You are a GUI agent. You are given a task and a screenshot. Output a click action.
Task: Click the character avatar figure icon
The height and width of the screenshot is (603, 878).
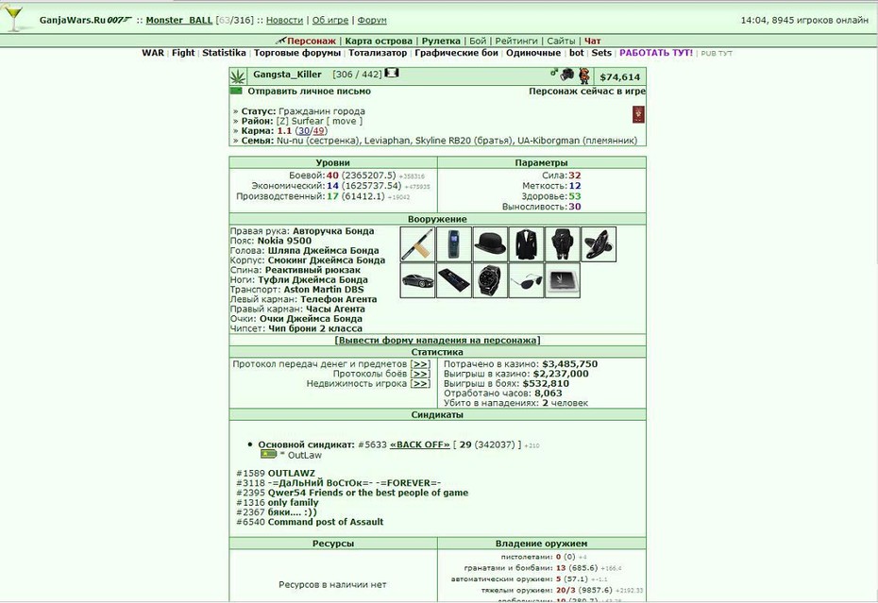tap(584, 75)
